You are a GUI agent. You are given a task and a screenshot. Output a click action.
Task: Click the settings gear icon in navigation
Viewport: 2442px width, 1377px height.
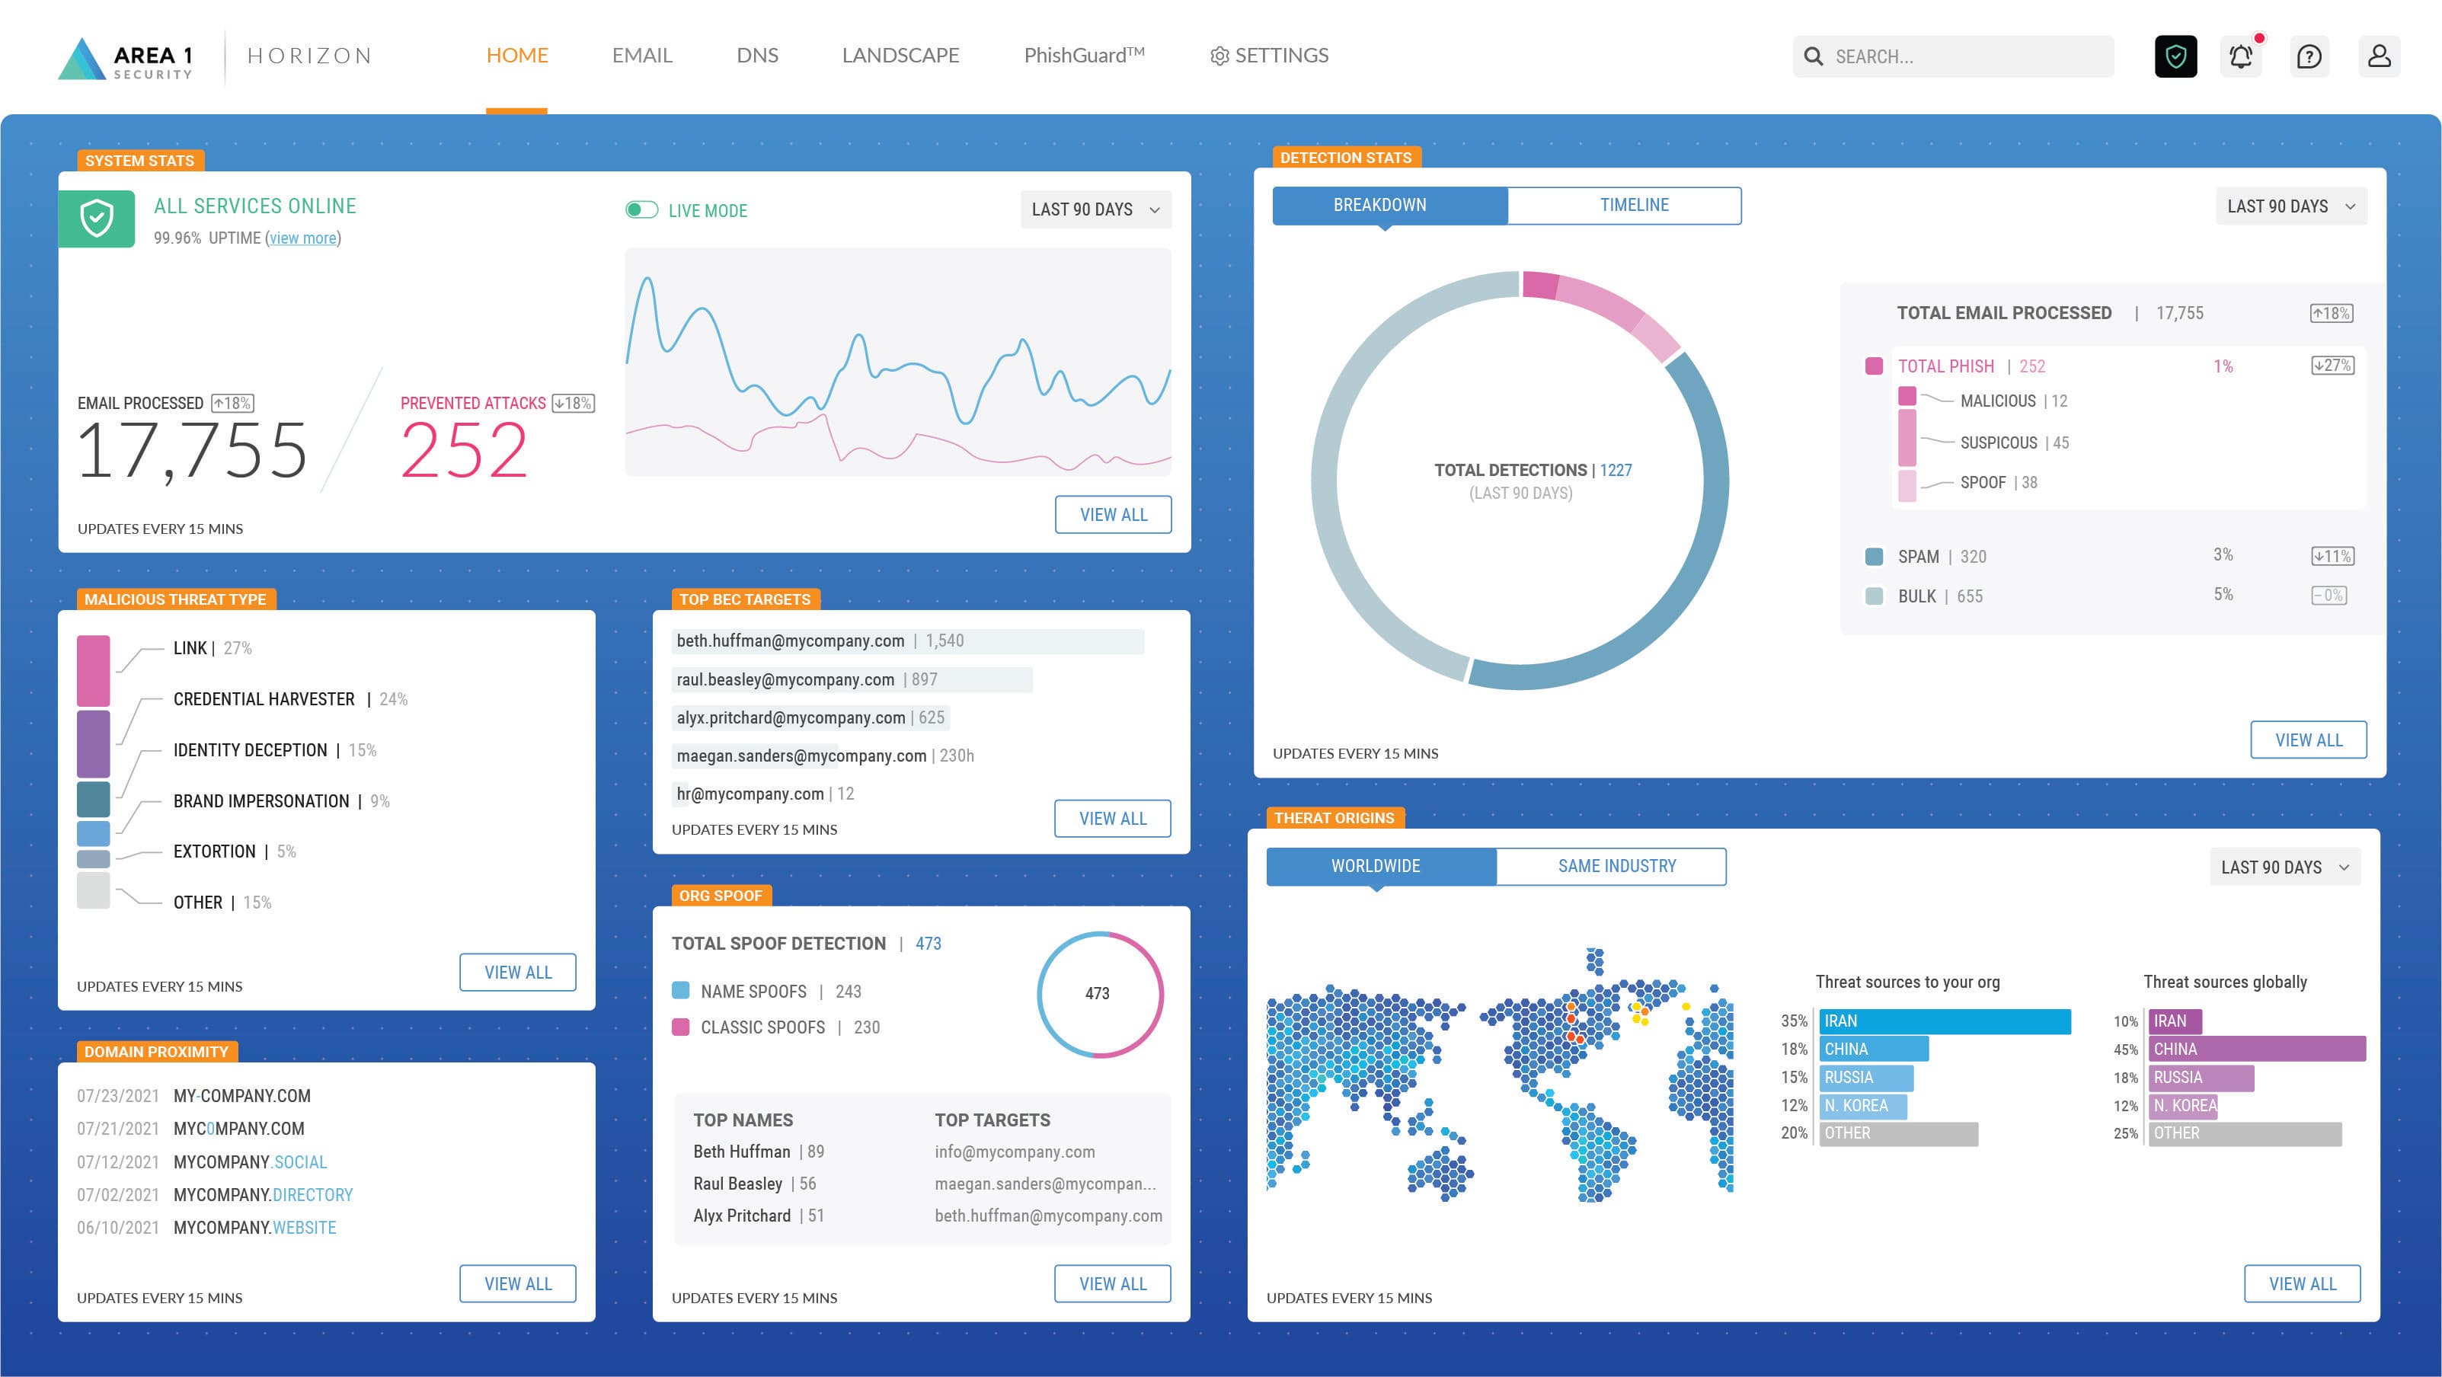[x=1219, y=55]
